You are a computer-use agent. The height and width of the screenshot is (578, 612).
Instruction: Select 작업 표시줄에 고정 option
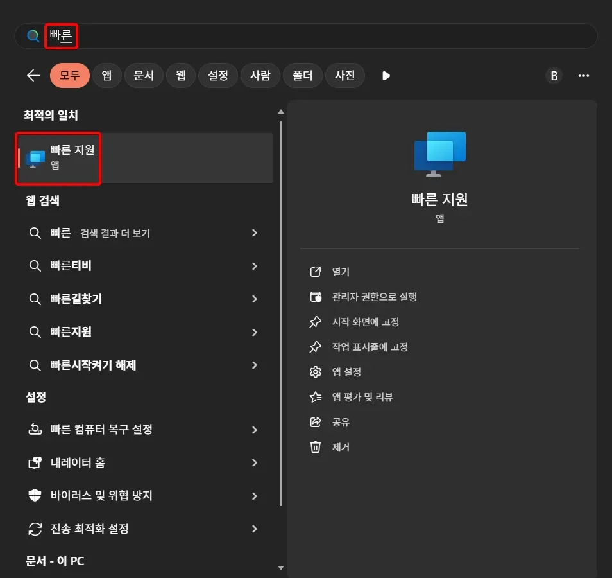pos(370,347)
